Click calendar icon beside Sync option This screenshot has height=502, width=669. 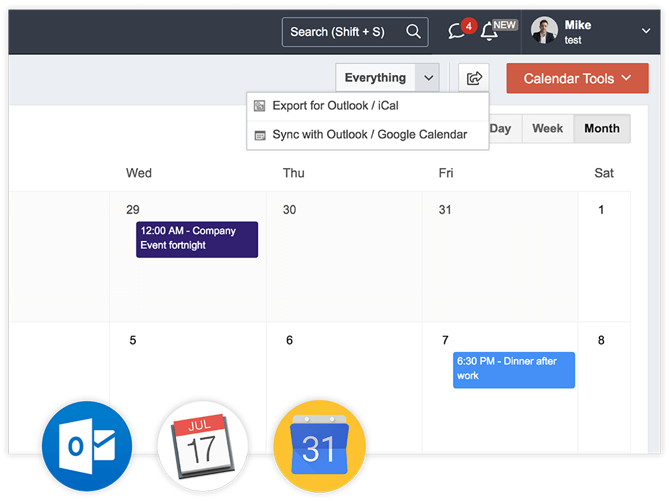pyautogui.click(x=260, y=136)
